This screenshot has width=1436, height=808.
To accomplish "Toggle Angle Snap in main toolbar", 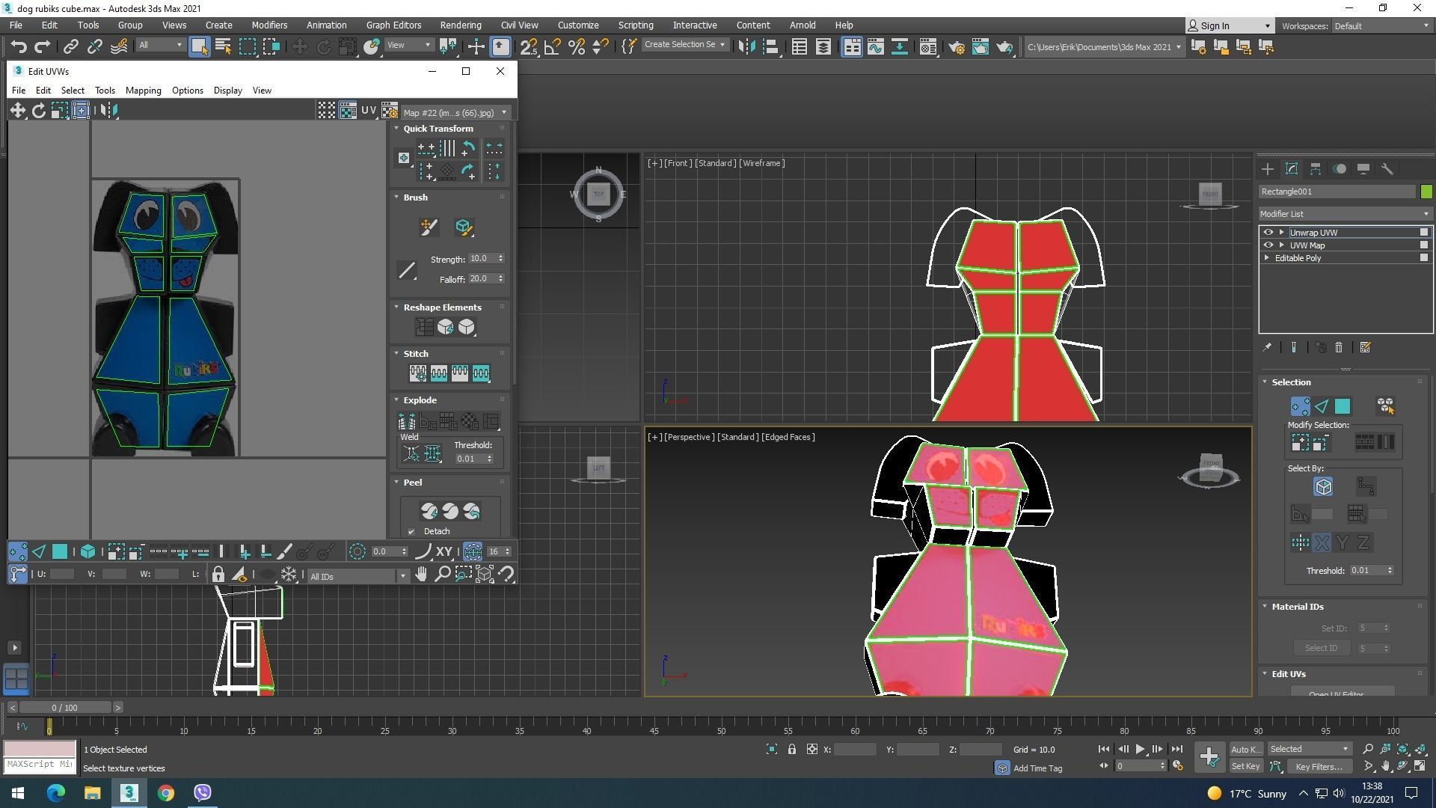I will (x=552, y=47).
